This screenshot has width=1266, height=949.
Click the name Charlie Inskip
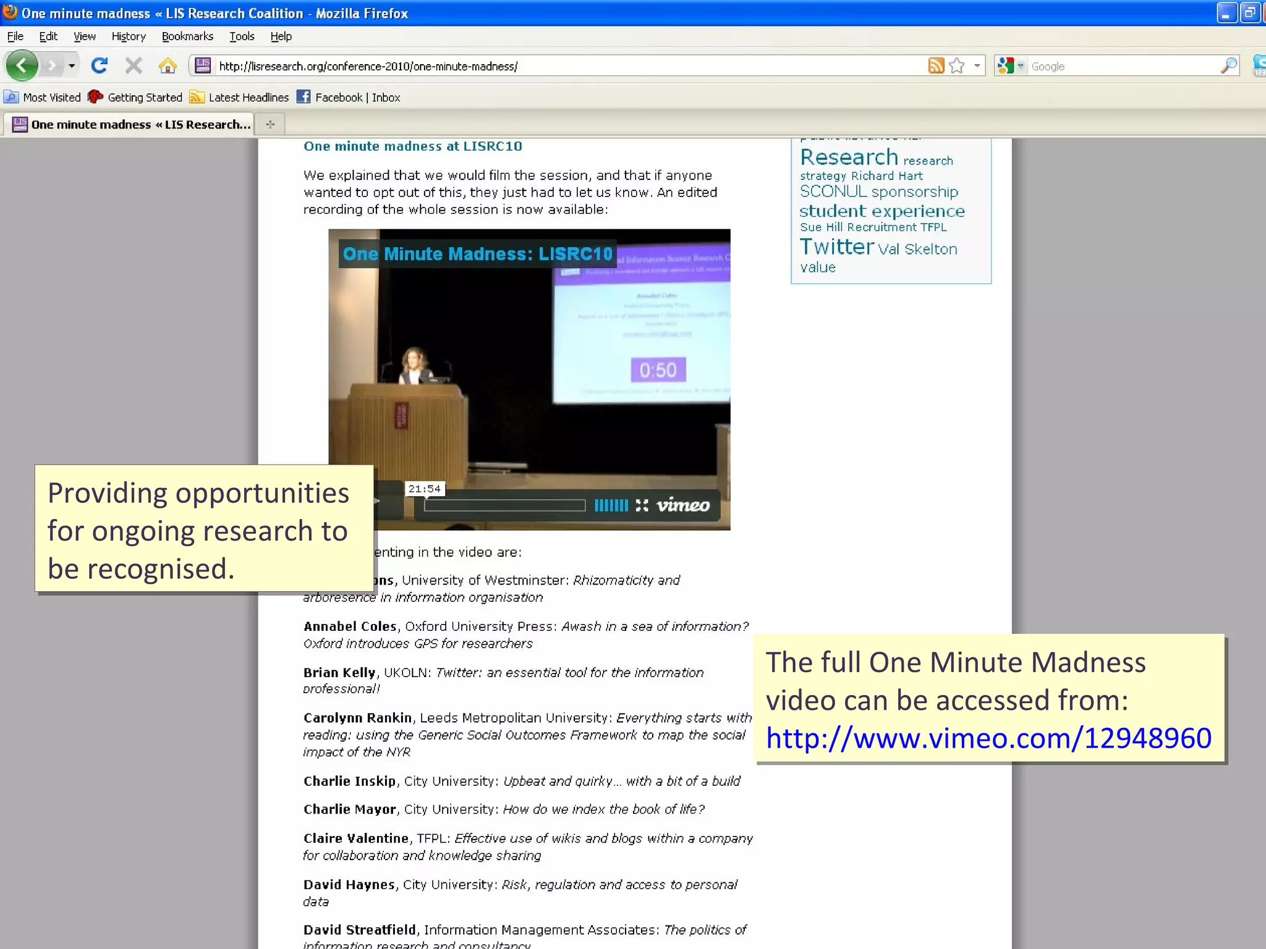pos(349,781)
